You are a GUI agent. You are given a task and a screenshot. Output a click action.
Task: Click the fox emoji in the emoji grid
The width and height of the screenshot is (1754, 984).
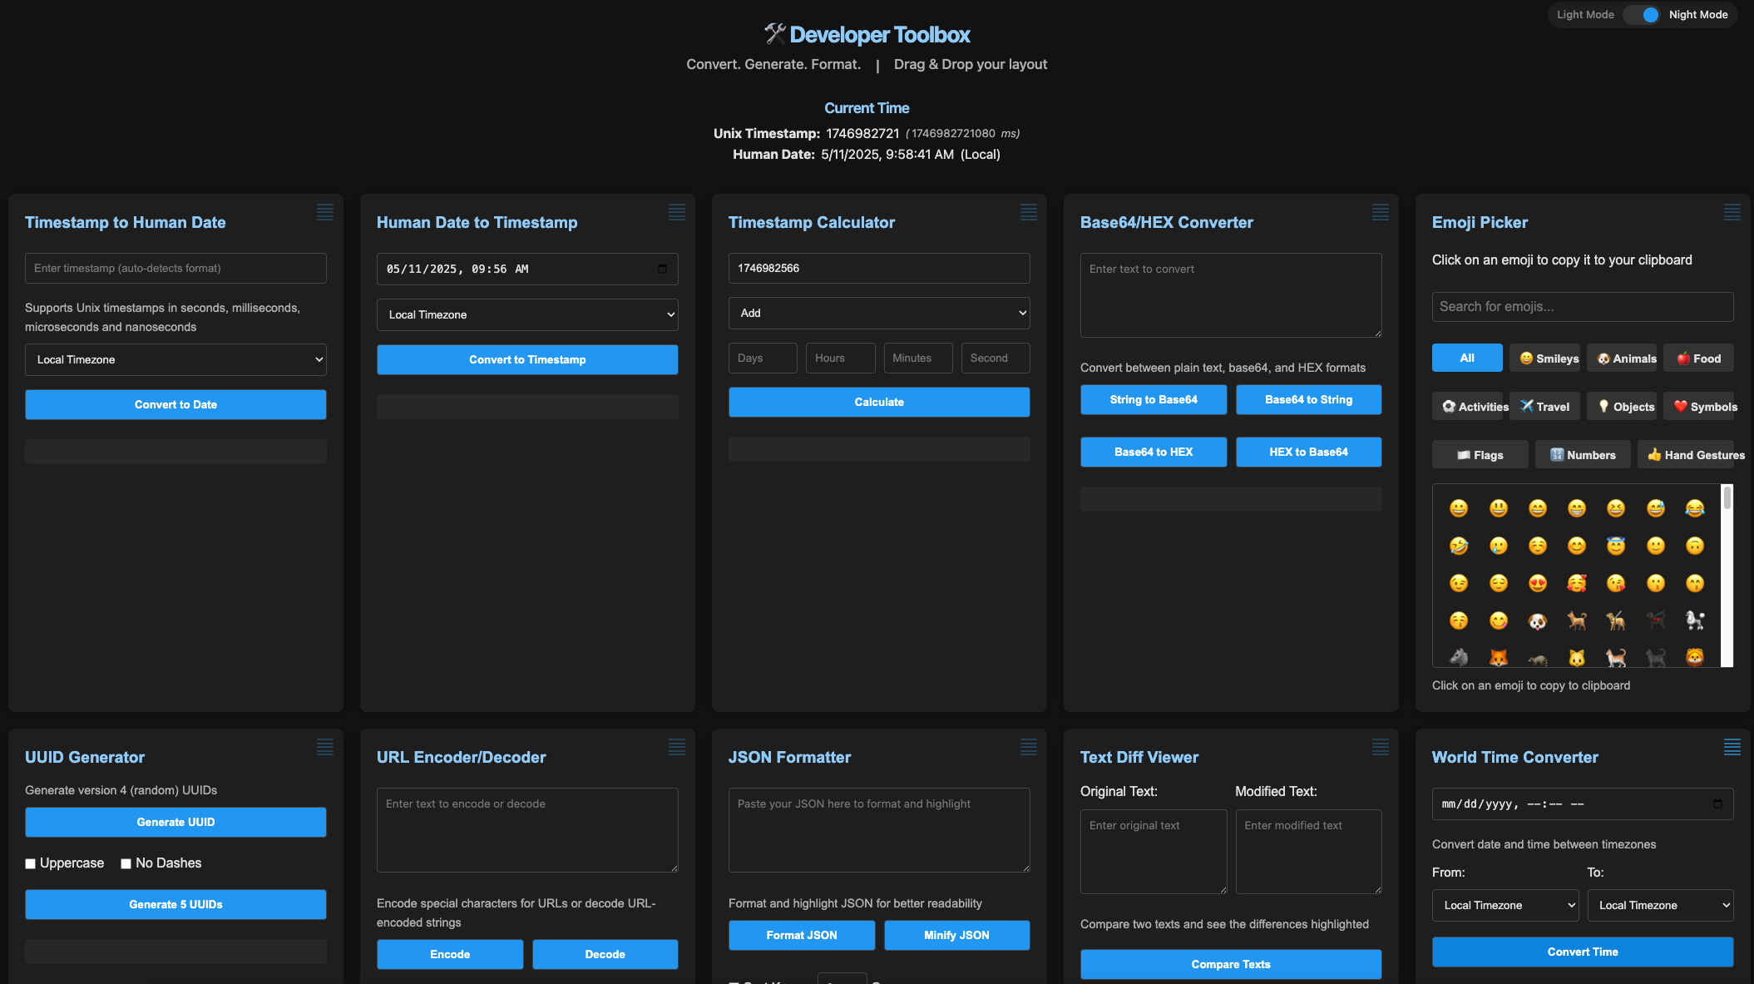[x=1498, y=658]
